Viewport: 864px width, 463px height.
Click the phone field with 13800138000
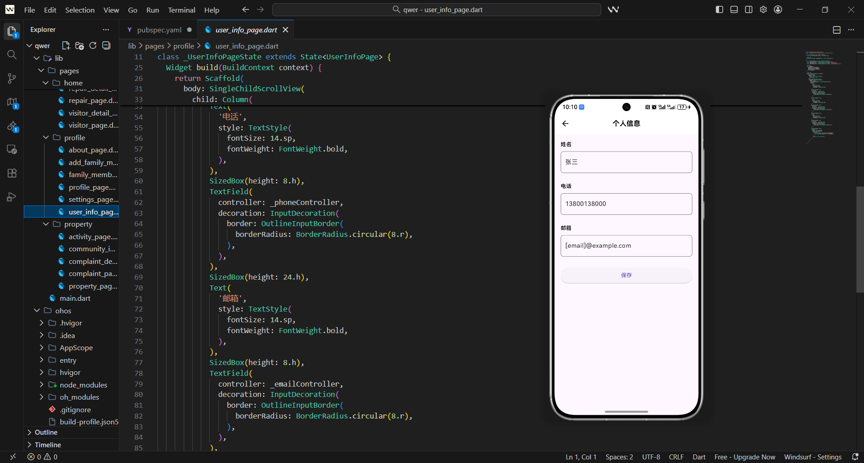tap(626, 204)
